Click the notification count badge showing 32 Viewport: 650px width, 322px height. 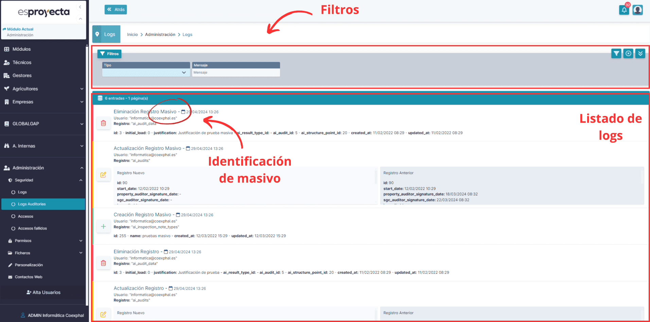[628, 5]
